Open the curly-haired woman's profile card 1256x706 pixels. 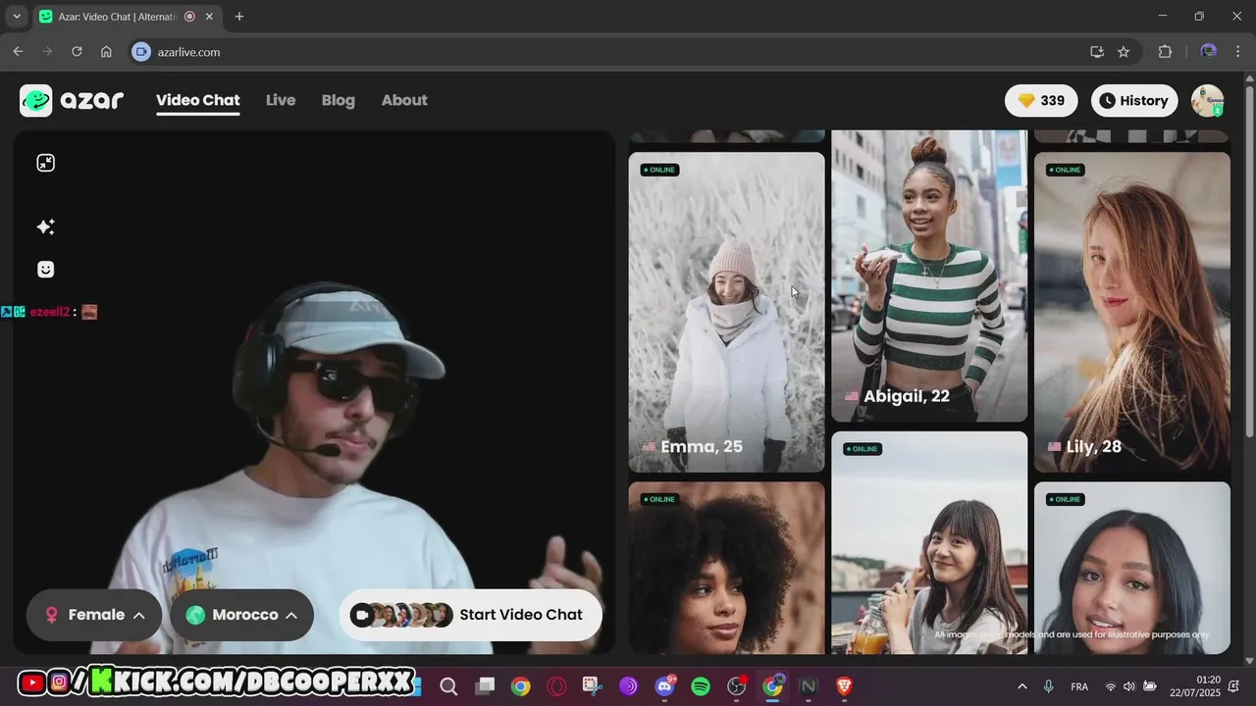[x=726, y=567]
